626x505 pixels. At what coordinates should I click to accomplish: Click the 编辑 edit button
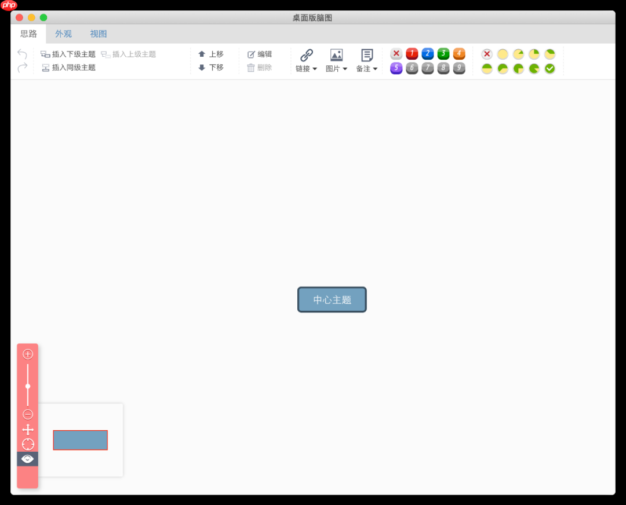click(x=260, y=55)
